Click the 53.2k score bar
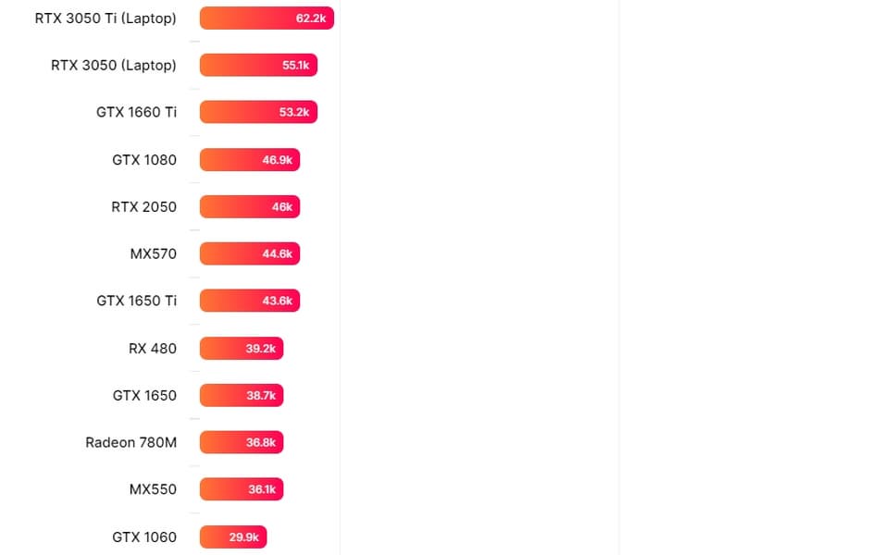Image resolution: width=869 pixels, height=555 pixels. (258, 112)
